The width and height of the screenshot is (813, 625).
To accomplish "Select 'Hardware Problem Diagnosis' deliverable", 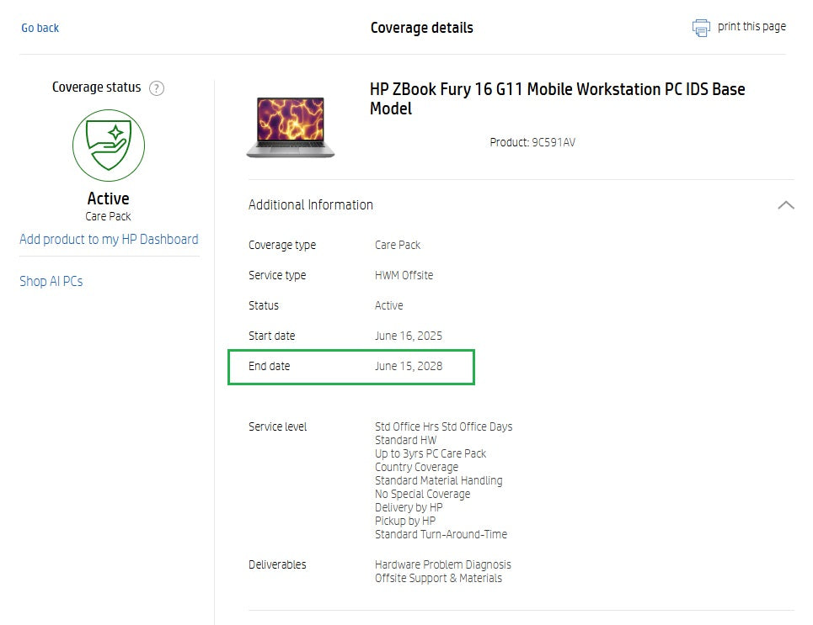I will point(443,564).
